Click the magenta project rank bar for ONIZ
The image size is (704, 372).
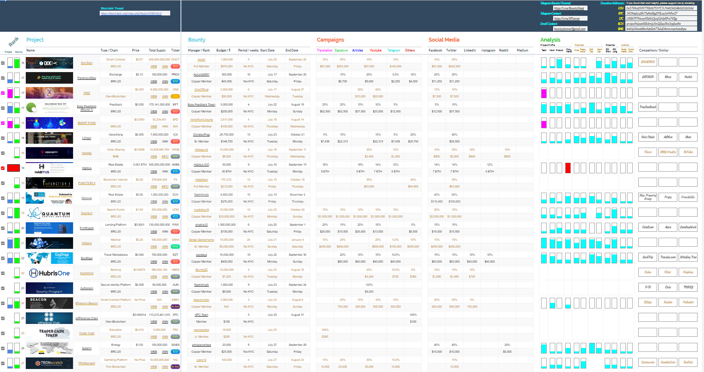(10, 93)
